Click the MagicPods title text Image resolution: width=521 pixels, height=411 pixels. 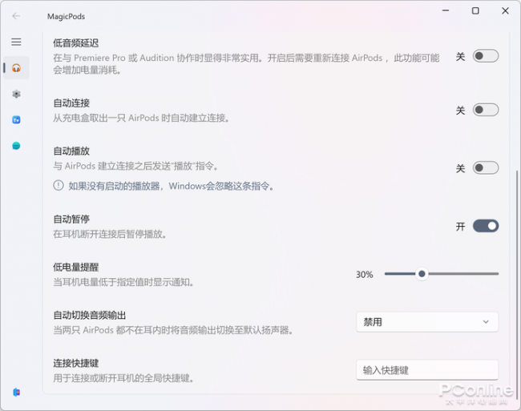click(66, 16)
